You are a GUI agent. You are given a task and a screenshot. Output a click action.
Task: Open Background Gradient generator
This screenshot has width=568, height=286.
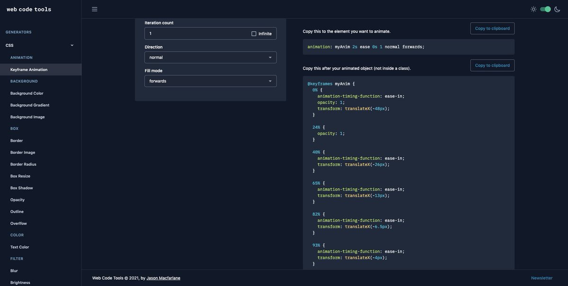point(30,105)
